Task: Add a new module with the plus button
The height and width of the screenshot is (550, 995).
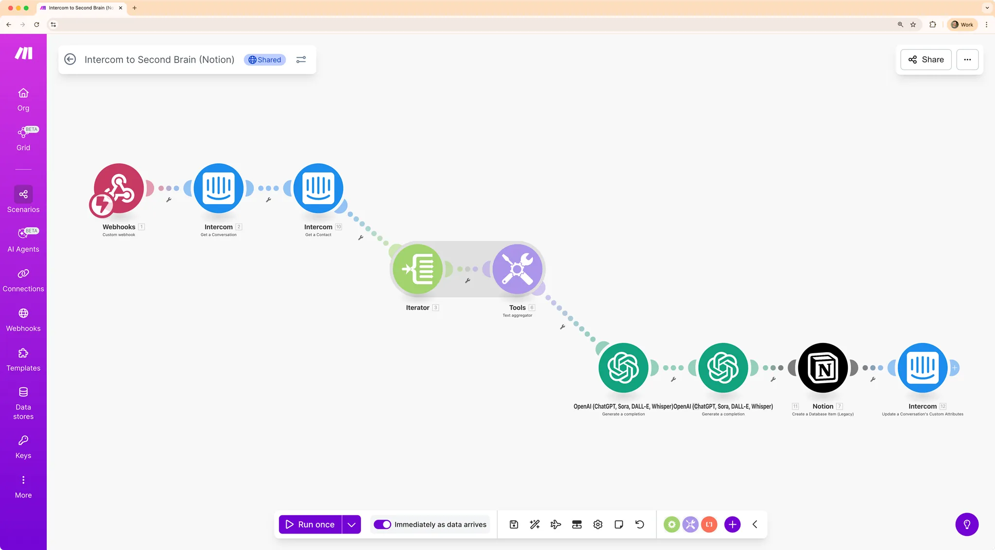Action: coord(732,524)
